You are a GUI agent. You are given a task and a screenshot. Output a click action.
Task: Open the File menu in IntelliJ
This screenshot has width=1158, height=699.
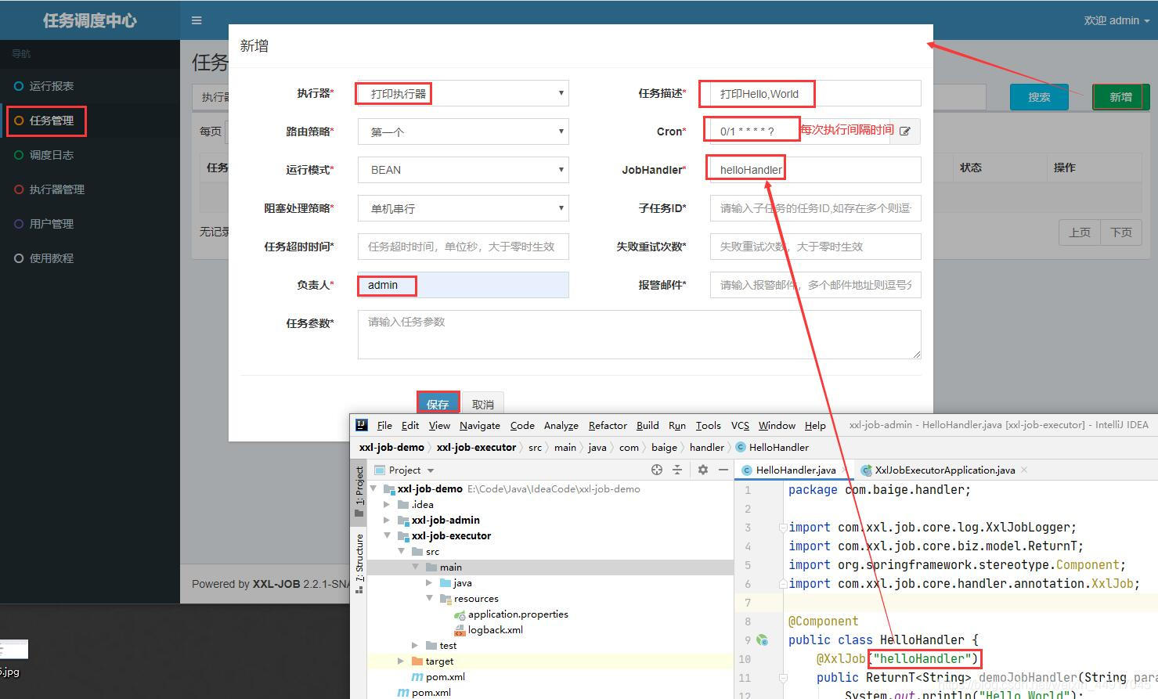(384, 425)
